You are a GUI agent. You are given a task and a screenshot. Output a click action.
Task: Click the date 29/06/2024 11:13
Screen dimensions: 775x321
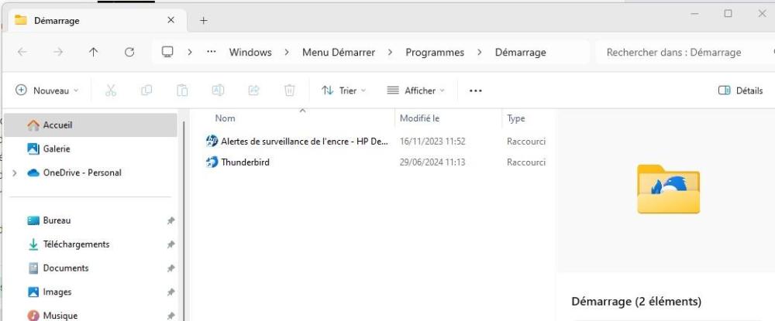point(432,162)
